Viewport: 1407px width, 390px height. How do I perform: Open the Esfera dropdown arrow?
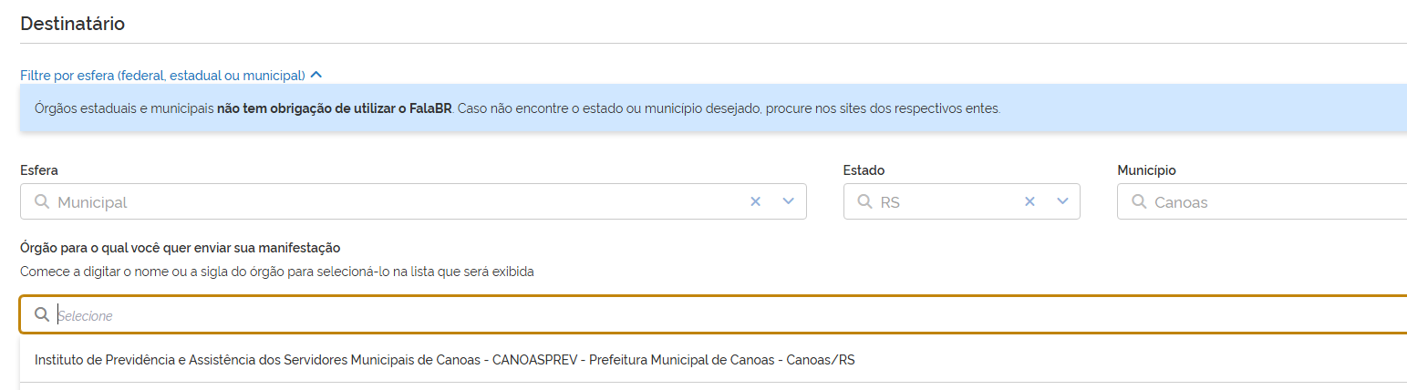[x=789, y=202]
